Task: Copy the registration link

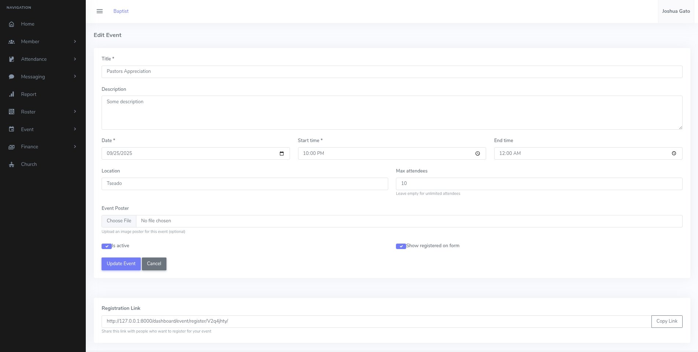Action: click(x=666, y=321)
